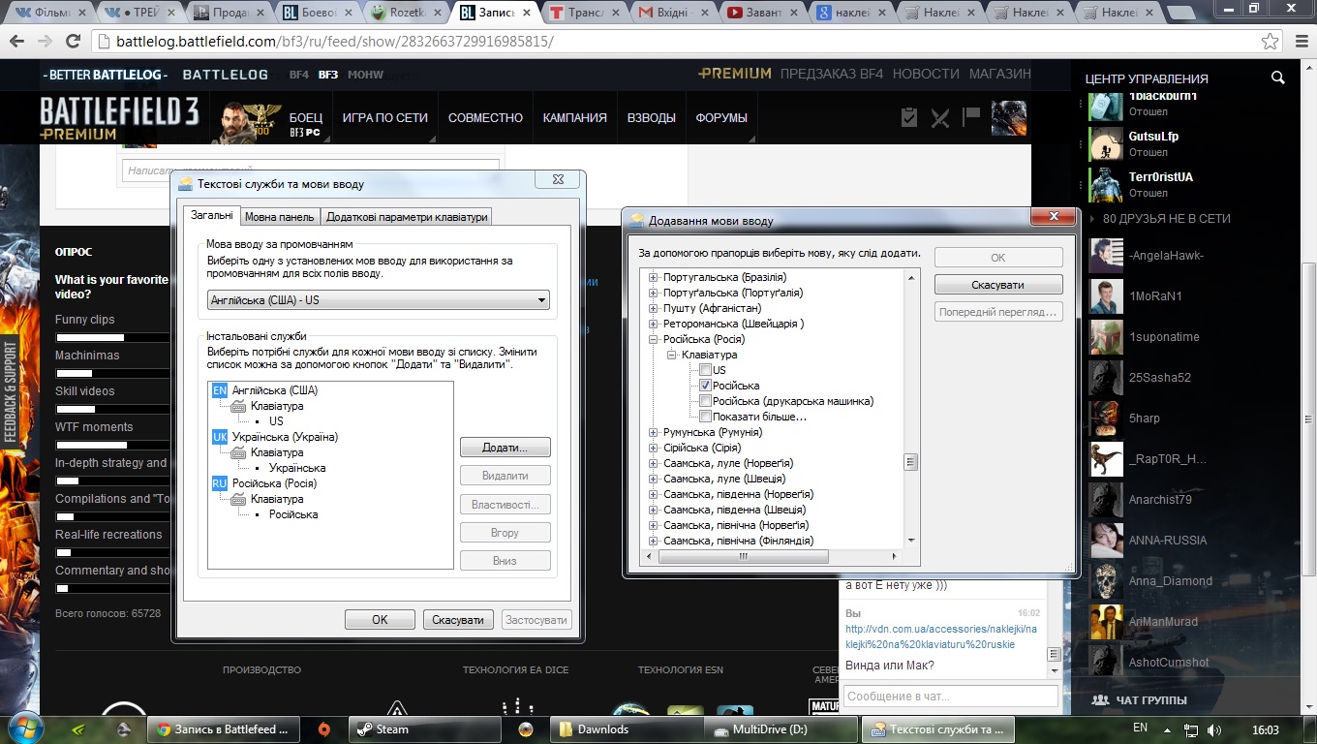Click the -AngelaHawk- friend avatar
The image size is (1317, 744).
(x=1106, y=256)
